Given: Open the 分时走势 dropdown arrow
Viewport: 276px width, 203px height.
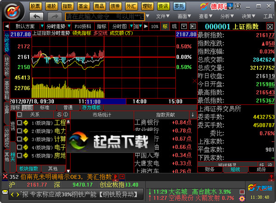Looking at the screenshot, I should point(69,26).
